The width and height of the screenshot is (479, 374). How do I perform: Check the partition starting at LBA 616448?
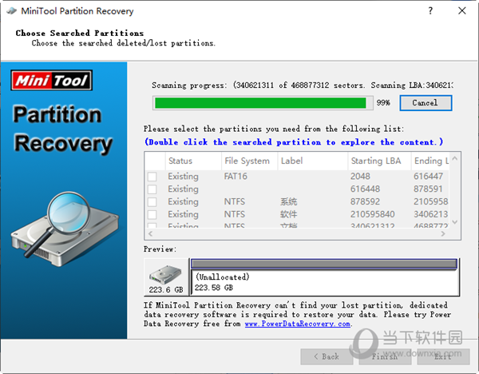pos(152,189)
